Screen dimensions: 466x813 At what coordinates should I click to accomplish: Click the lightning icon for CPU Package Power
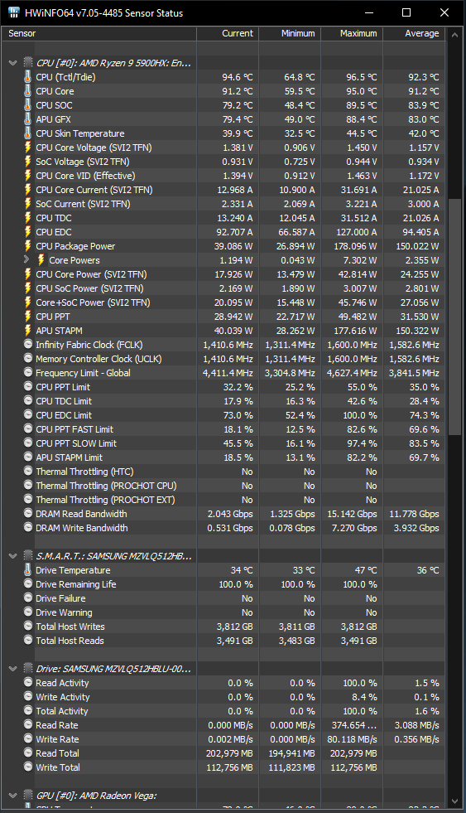pyautogui.click(x=28, y=246)
